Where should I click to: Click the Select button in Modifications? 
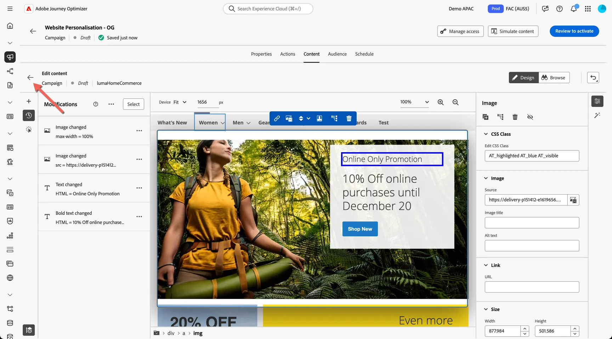(x=134, y=104)
